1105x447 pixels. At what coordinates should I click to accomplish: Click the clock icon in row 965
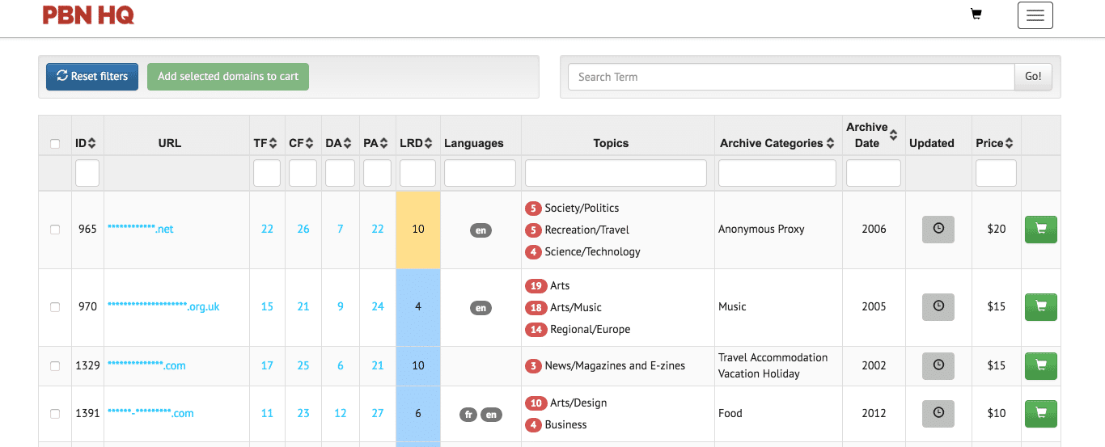pyautogui.click(x=938, y=229)
